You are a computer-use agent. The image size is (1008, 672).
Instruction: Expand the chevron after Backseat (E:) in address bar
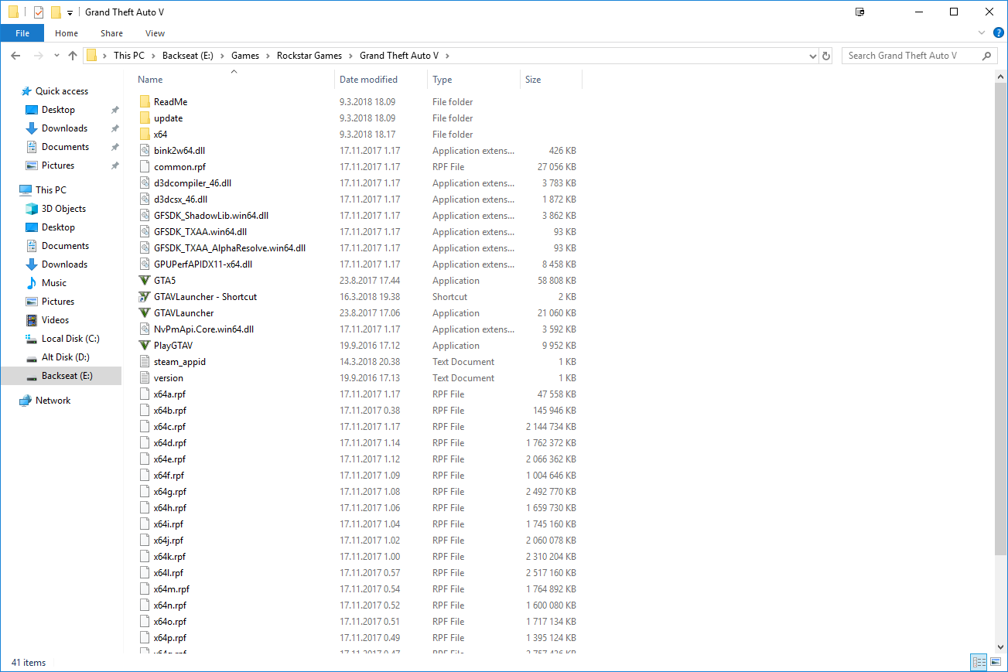(x=223, y=56)
